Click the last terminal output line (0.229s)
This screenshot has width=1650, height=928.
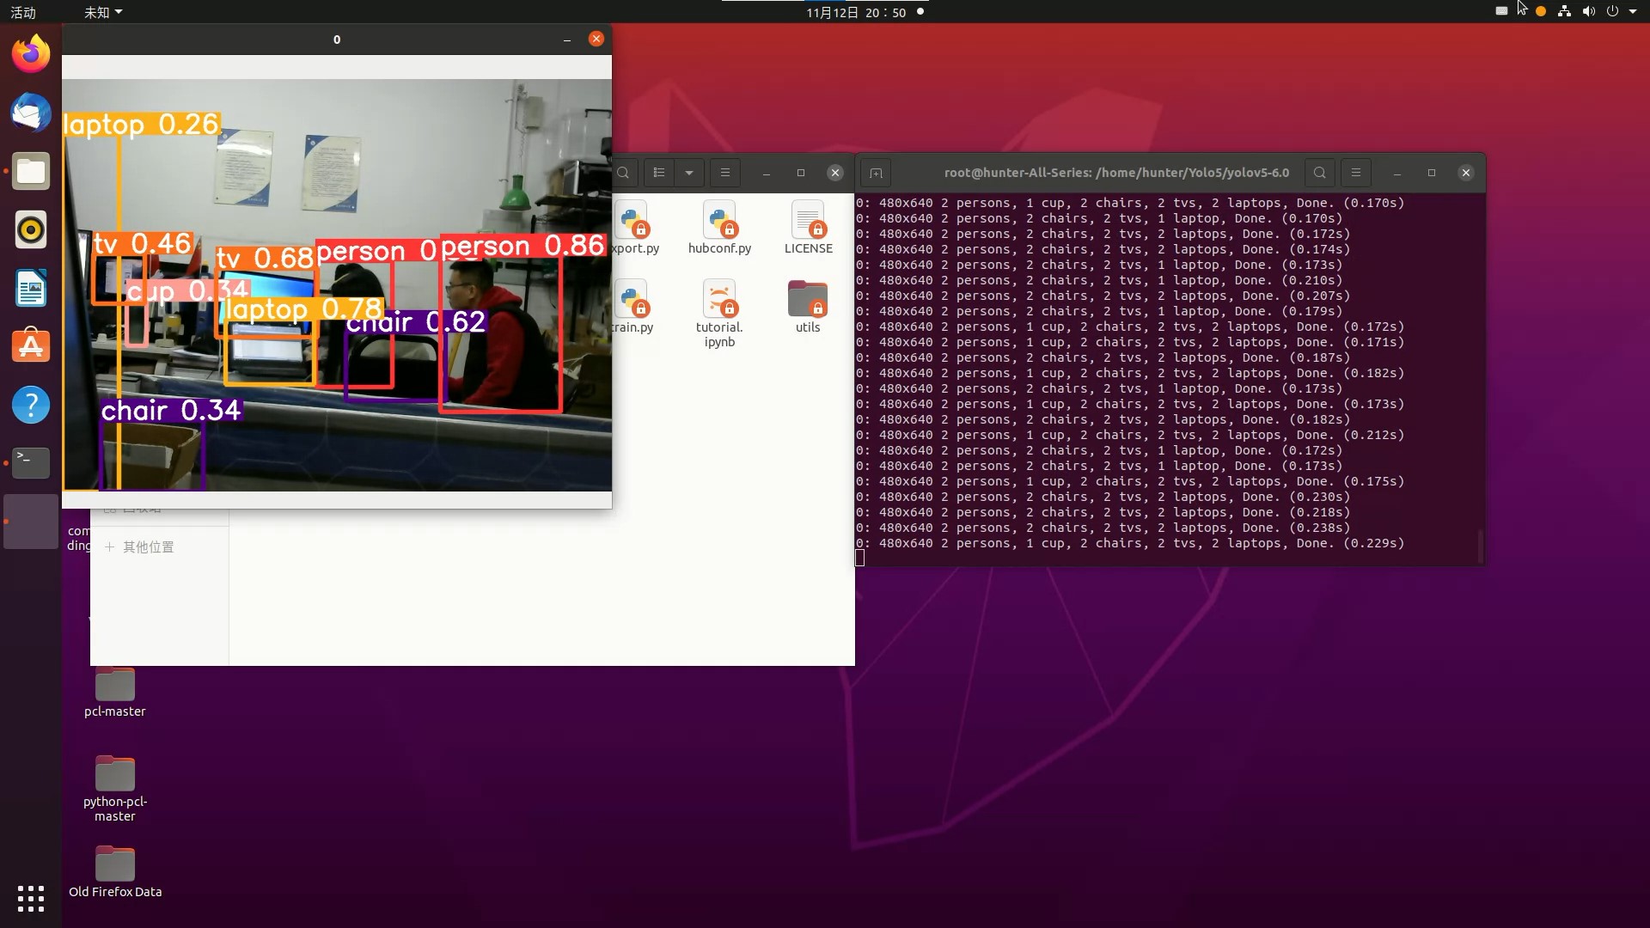[1130, 543]
